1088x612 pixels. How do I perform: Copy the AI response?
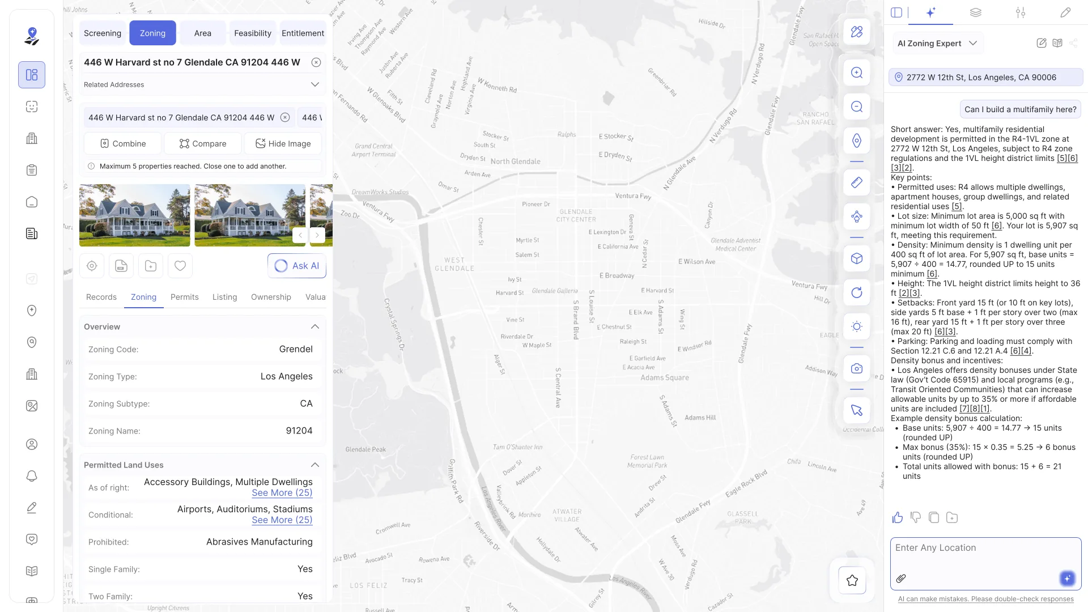tap(934, 517)
